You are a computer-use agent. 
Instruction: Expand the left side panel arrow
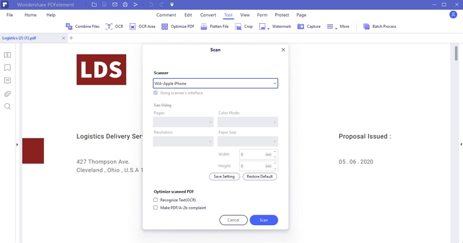tap(17, 145)
